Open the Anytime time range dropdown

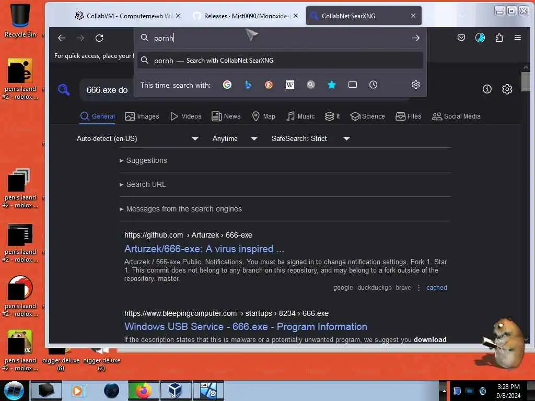click(x=235, y=138)
